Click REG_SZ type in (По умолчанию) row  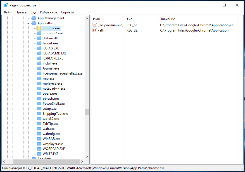coord(132,25)
